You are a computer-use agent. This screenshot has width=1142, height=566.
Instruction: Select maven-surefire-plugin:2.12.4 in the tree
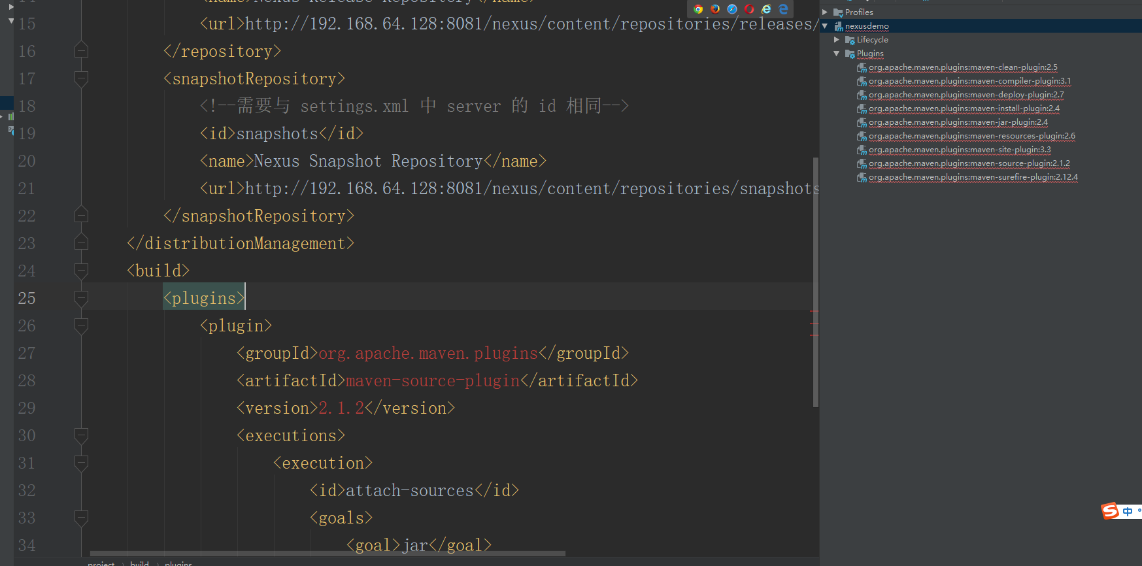(x=973, y=177)
